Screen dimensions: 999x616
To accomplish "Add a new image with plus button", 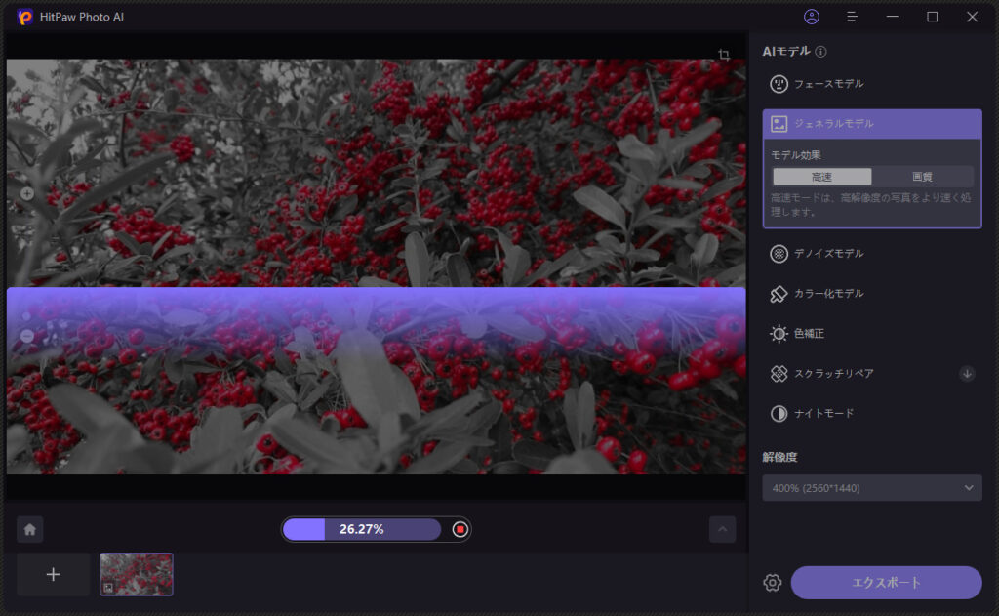I will (54, 574).
